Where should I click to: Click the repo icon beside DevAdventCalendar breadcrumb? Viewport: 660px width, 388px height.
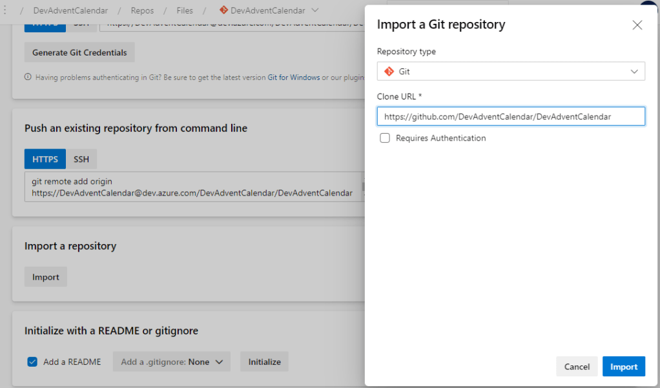coord(224,10)
